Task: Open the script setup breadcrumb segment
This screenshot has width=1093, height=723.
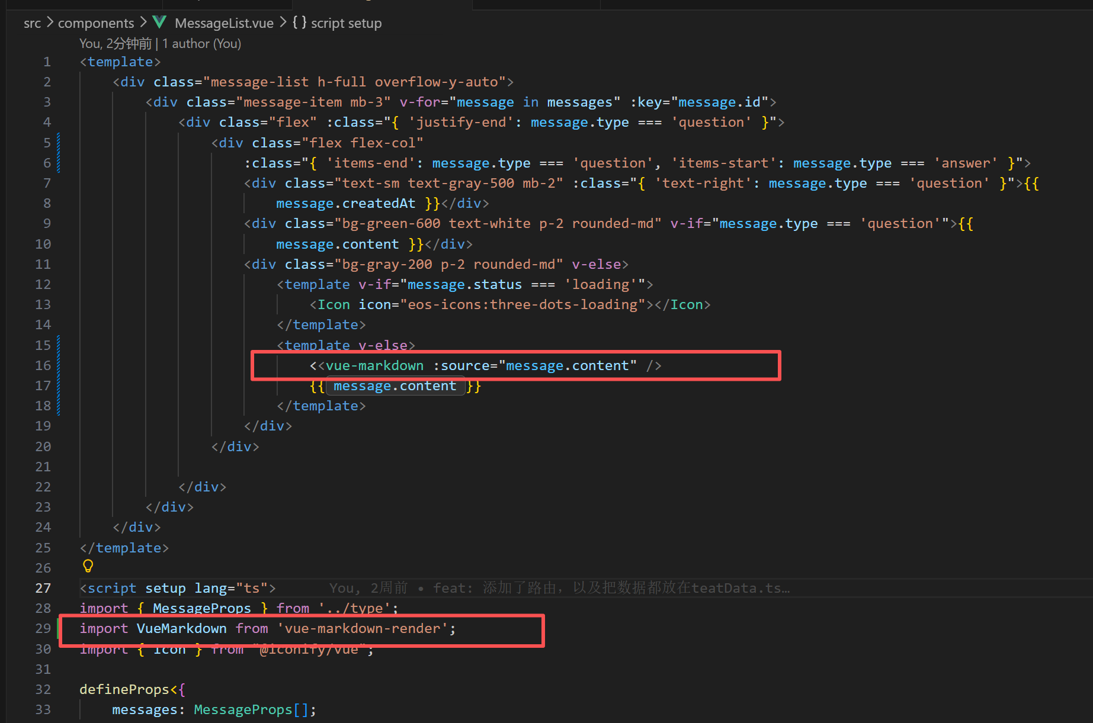Action: (346, 23)
